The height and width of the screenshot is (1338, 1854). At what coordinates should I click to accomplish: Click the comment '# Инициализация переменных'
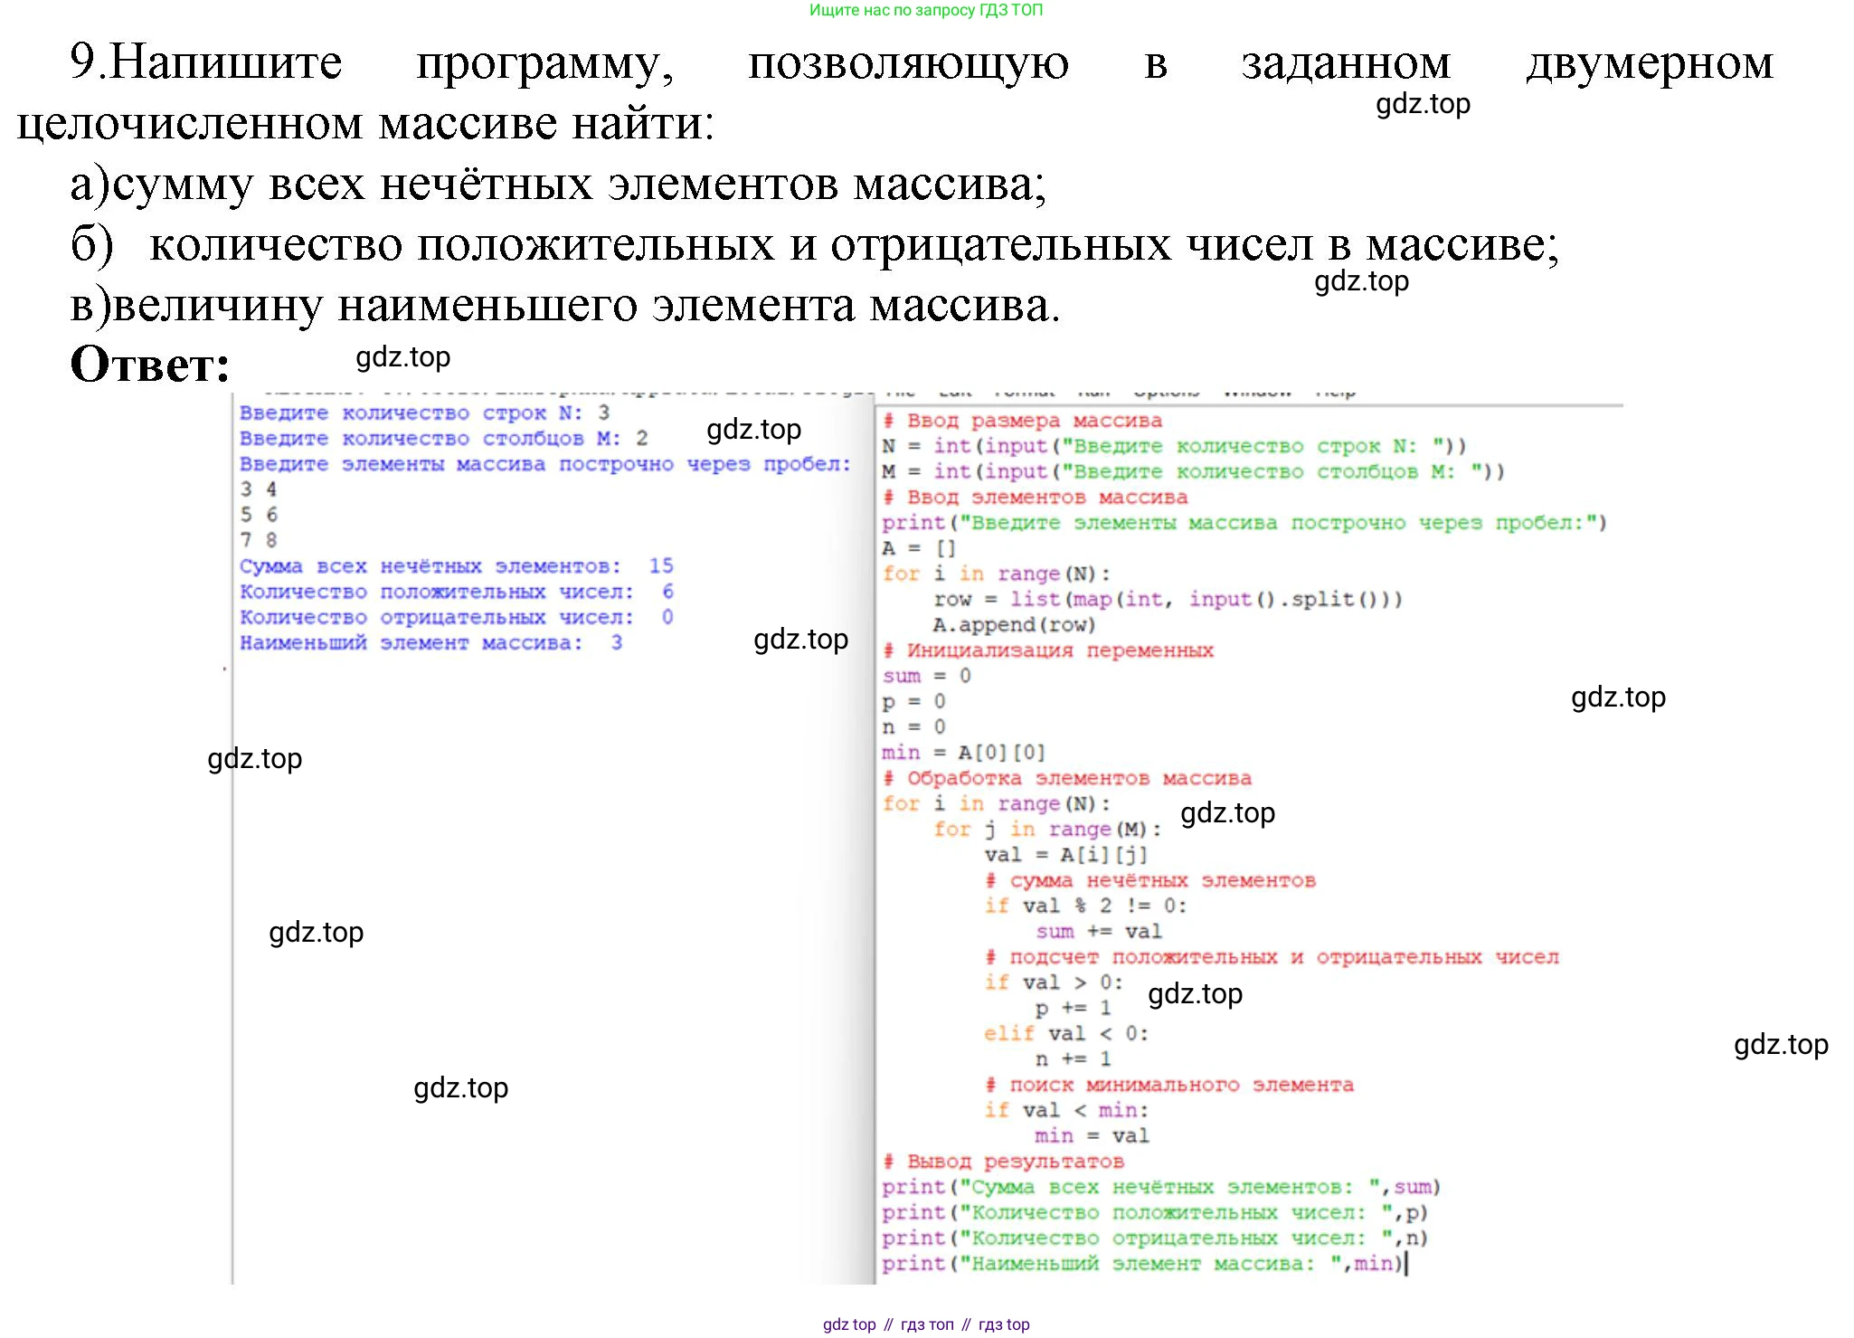click(x=1047, y=650)
